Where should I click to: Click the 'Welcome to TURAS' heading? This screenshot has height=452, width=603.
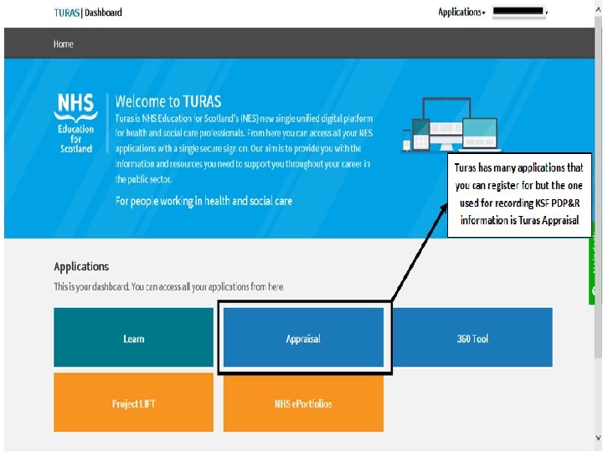click(168, 101)
